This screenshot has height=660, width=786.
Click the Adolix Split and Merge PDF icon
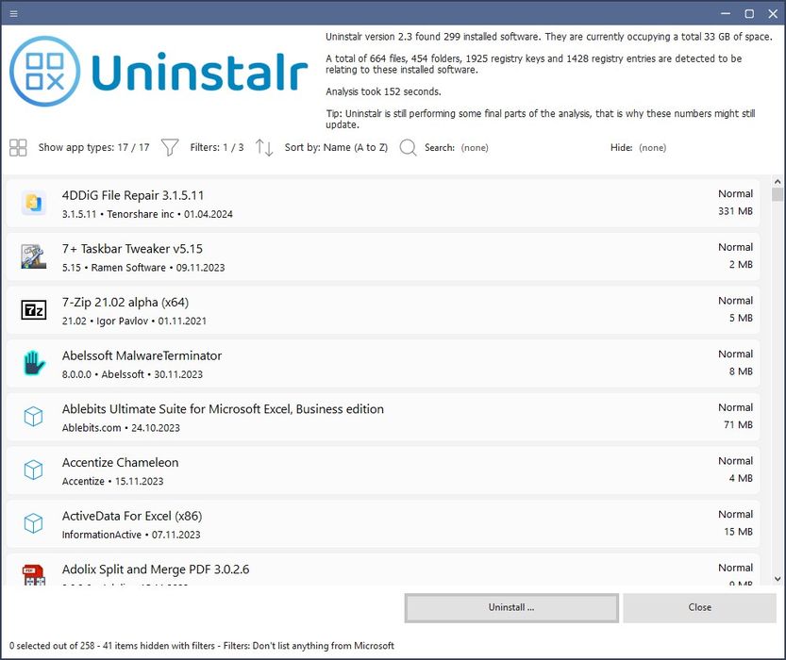pyautogui.click(x=33, y=575)
